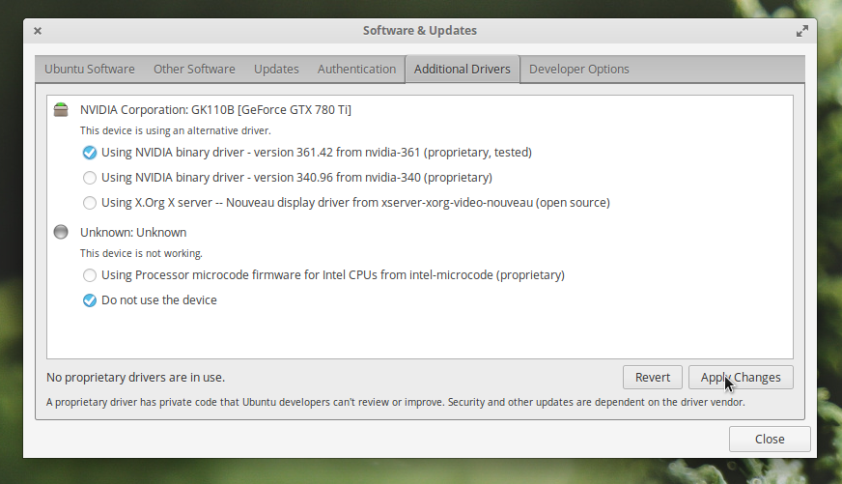This screenshot has height=484, width=842.
Task: Switch to the Ubuntu Software tab
Action: pyautogui.click(x=90, y=70)
